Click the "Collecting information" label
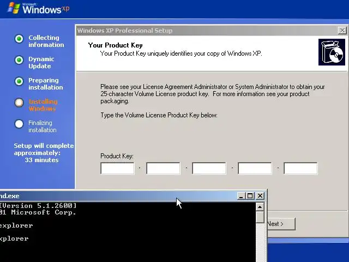 coord(46,41)
